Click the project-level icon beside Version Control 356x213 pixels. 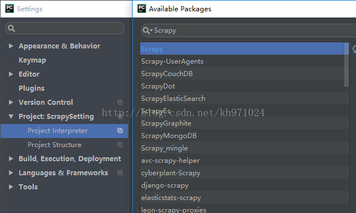click(x=120, y=103)
